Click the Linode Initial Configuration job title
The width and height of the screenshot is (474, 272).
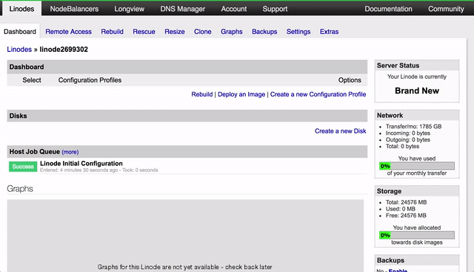(x=81, y=163)
